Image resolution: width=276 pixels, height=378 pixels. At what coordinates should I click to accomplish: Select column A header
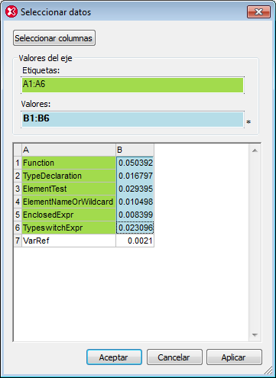click(69, 150)
